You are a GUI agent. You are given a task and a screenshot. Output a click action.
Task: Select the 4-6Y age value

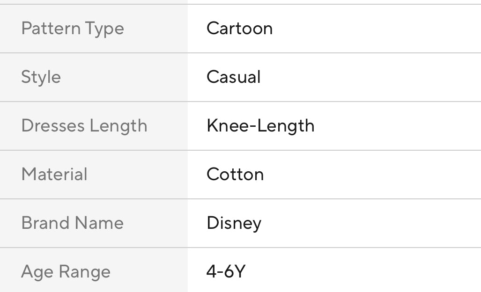coord(226,272)
